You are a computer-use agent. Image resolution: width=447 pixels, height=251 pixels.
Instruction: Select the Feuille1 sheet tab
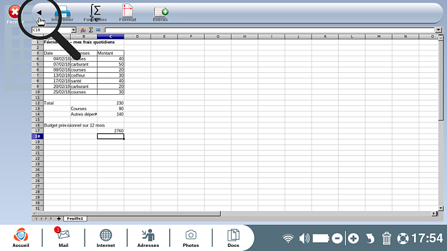click(x=75, y=219)
